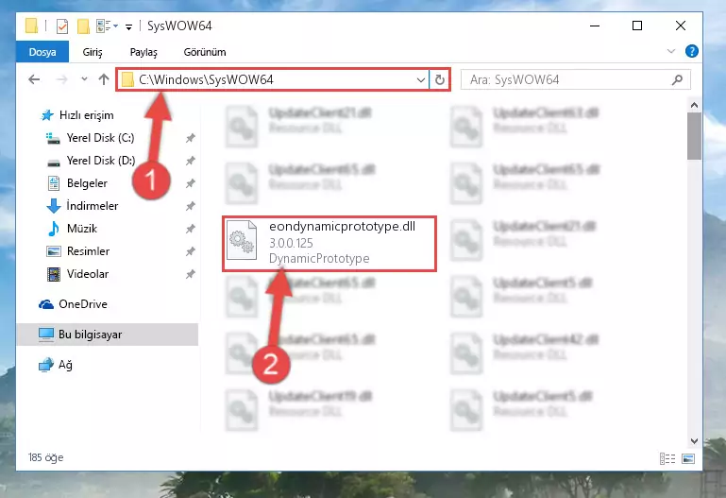Click the Properties quick access icon

62,26
